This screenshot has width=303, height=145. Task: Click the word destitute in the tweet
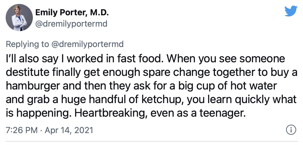pos(27,72)
